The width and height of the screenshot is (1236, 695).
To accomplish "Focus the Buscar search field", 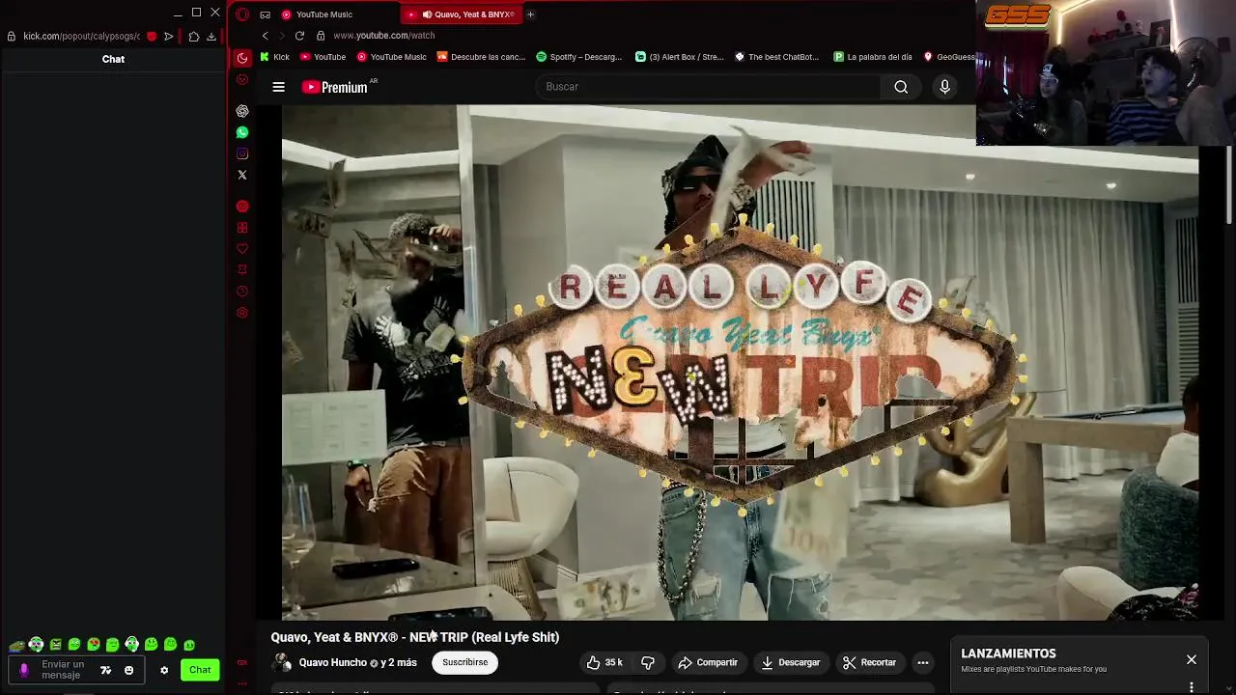I will (x=708, y=87).
